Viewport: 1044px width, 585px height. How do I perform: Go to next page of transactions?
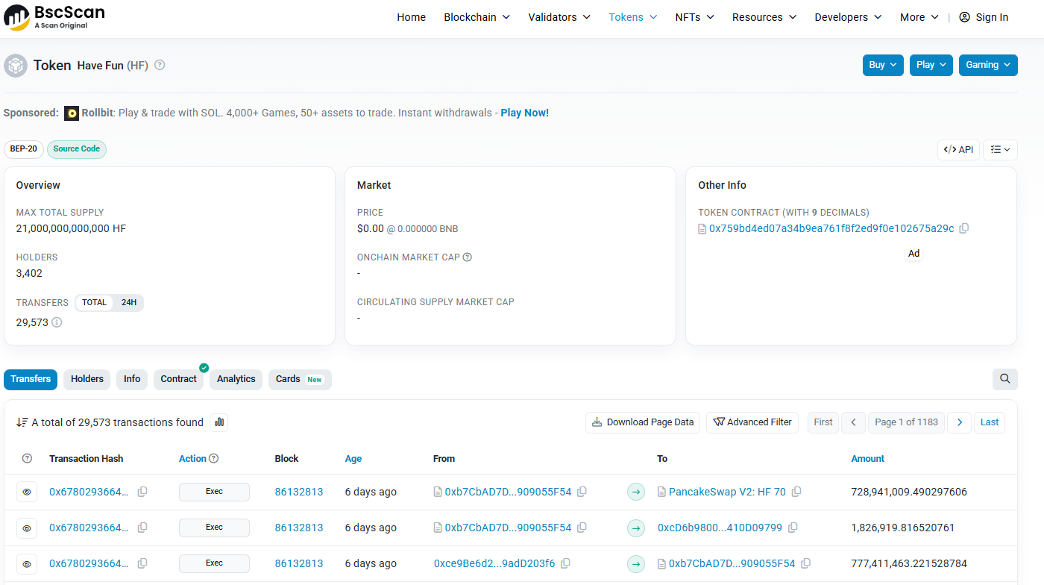point(959,422)
